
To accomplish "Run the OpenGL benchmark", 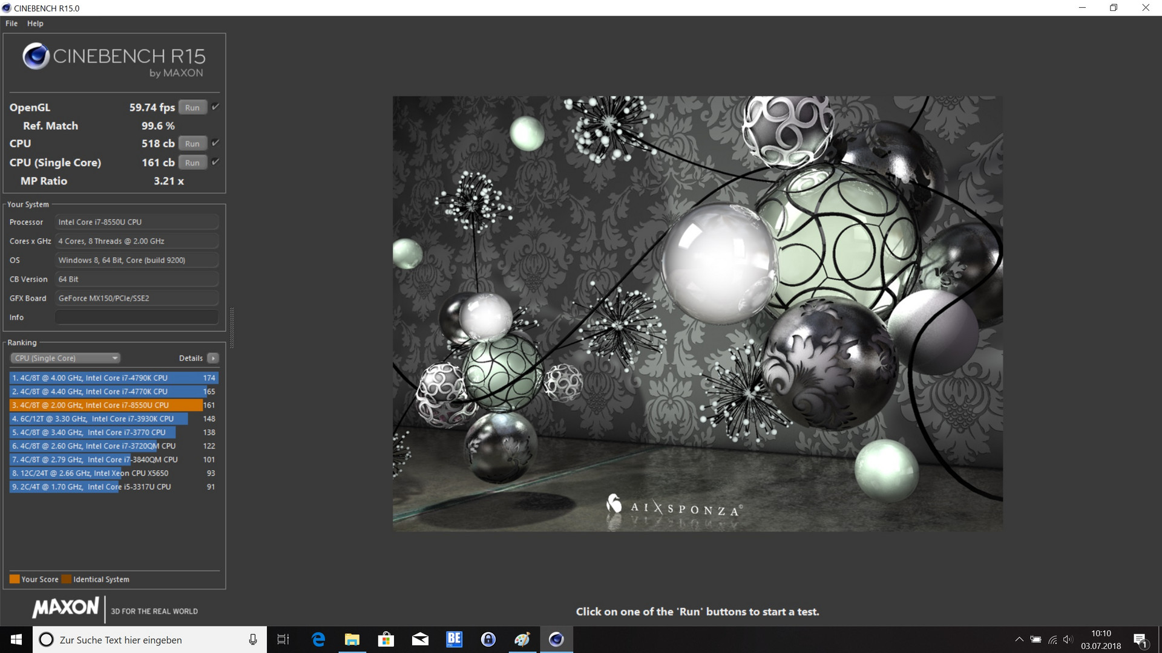I will tap(192, 108).
